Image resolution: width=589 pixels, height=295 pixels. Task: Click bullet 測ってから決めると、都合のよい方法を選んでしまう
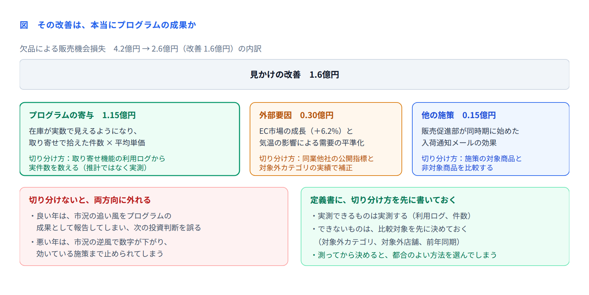coord(404,255)
